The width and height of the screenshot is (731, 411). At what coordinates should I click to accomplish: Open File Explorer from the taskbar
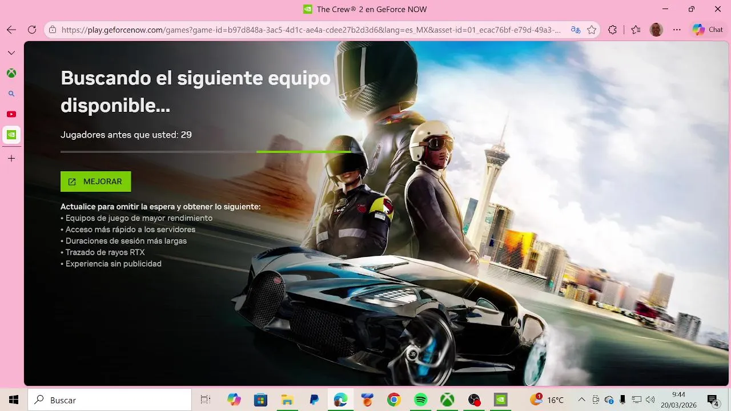click(x=287, y=400)
